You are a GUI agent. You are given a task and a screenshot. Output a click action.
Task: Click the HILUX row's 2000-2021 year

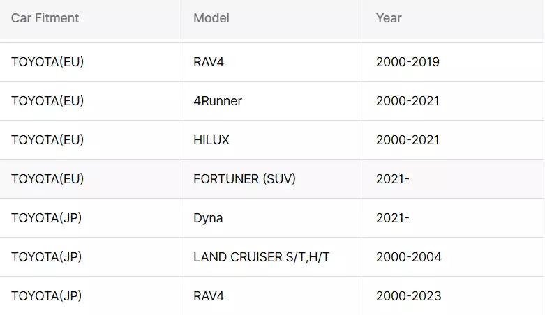[x=408, y=140]
